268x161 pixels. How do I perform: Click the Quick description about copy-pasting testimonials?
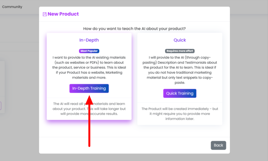tap(180, 70)
